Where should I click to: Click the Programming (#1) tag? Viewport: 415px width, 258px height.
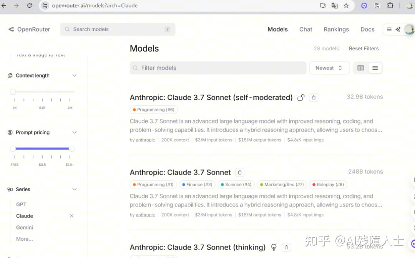click(153, 185)
